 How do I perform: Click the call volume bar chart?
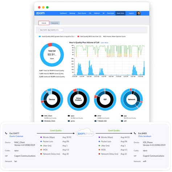point(109,67)
